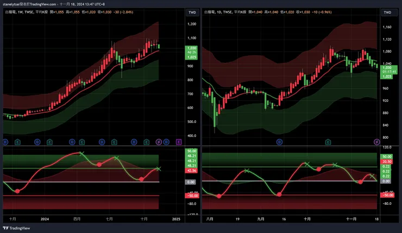Open weekly chart's October 2023 earnings marker
The image size is (402, 233).
point(17,142)
